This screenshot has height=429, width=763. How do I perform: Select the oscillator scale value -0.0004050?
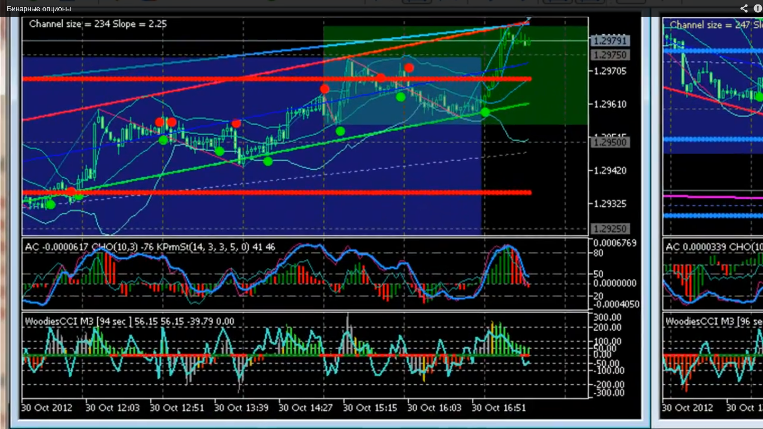[615, 304]
